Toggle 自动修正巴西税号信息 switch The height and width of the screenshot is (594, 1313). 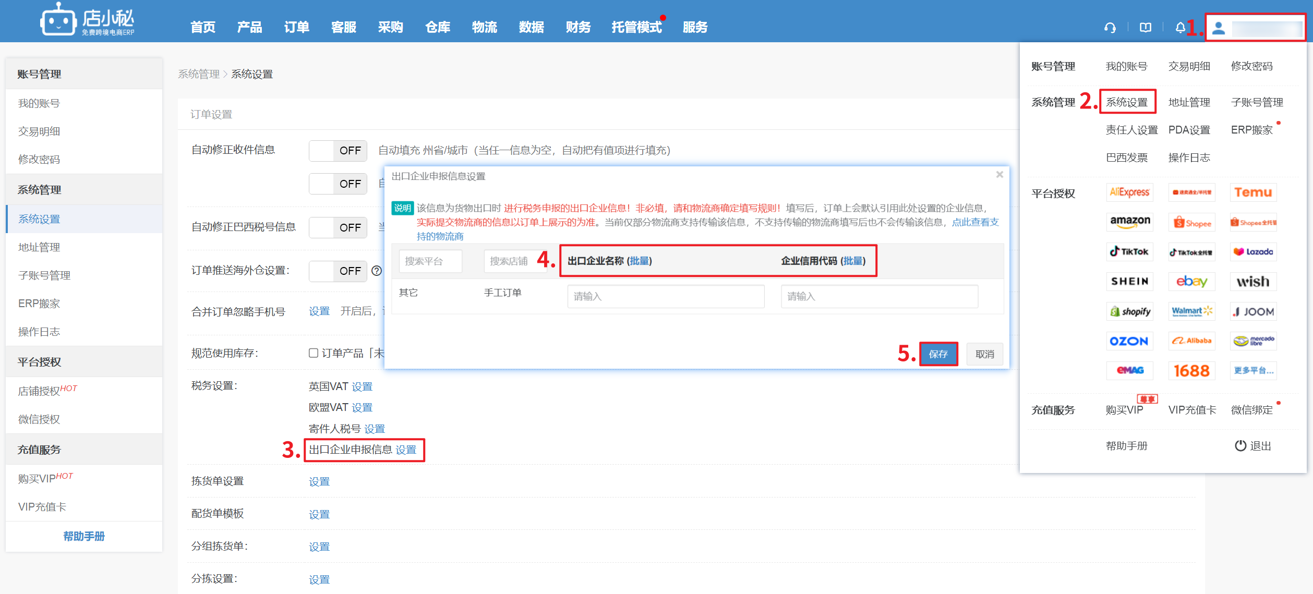(x=338, y=227)
